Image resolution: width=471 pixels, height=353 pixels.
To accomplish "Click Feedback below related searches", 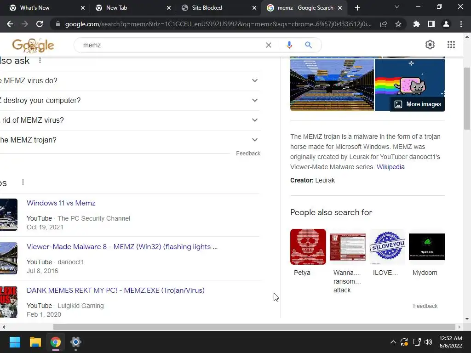I will 425,306.
